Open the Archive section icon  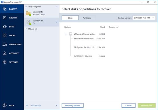click(5, 18)
